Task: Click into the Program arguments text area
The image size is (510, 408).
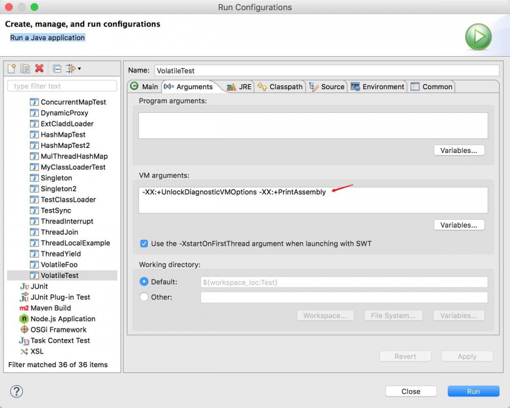Action: tap(313, 125)
